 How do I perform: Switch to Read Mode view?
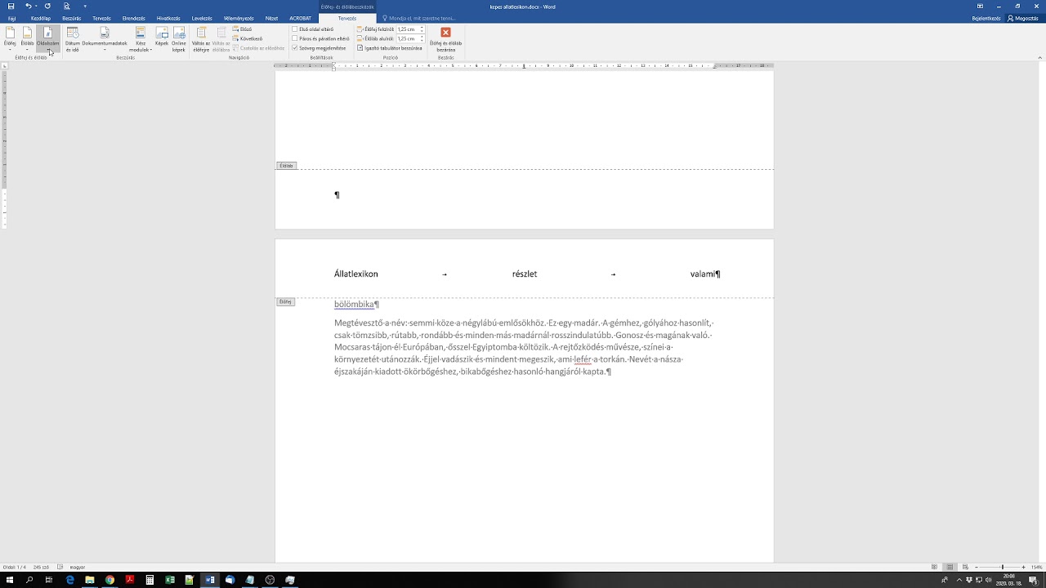click(x=935, y=567)
